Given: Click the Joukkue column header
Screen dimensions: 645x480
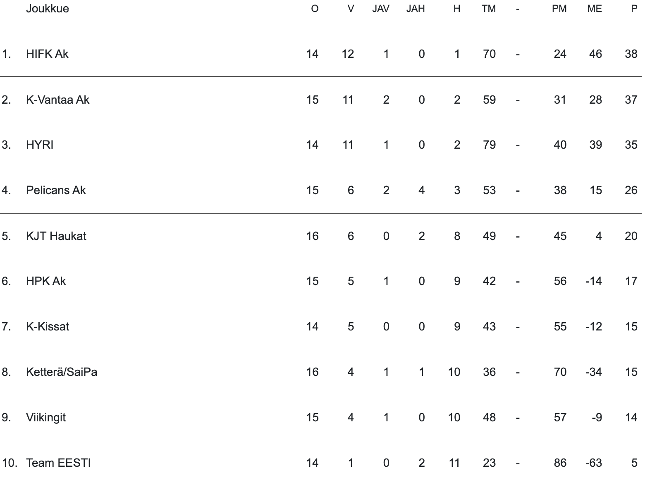Looking at the screenshot, I should click(48, 9).
